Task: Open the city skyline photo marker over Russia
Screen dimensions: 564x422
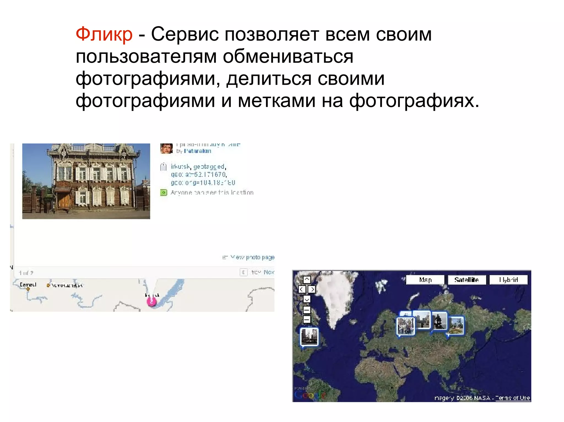Action: (x=422, y=319)
